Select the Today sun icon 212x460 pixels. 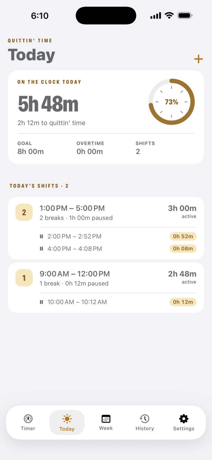67,419
